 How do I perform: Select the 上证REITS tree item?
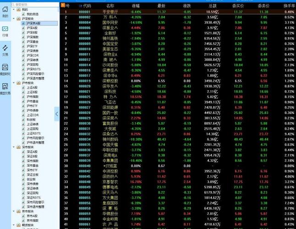[33, 133]
